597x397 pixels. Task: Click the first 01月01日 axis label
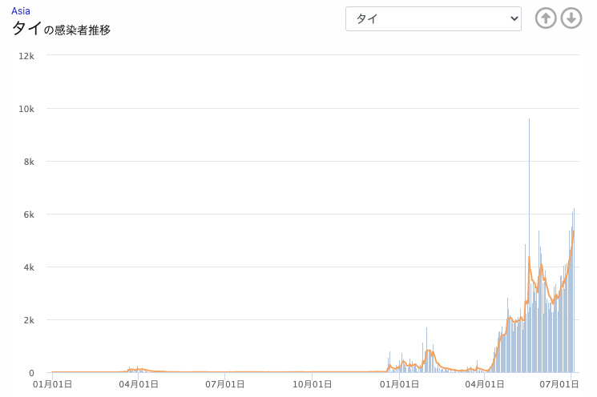52,384
